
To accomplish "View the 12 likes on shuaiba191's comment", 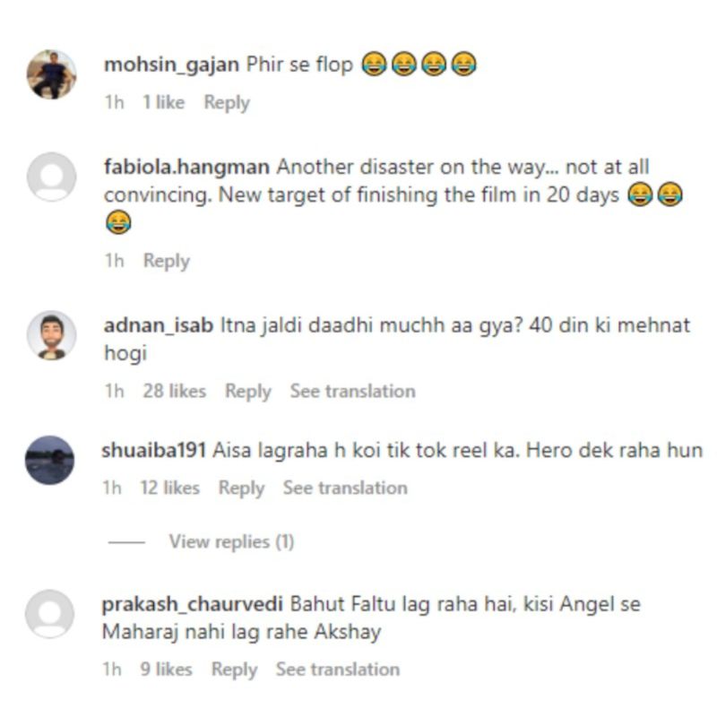I will (x=169, y=488).
